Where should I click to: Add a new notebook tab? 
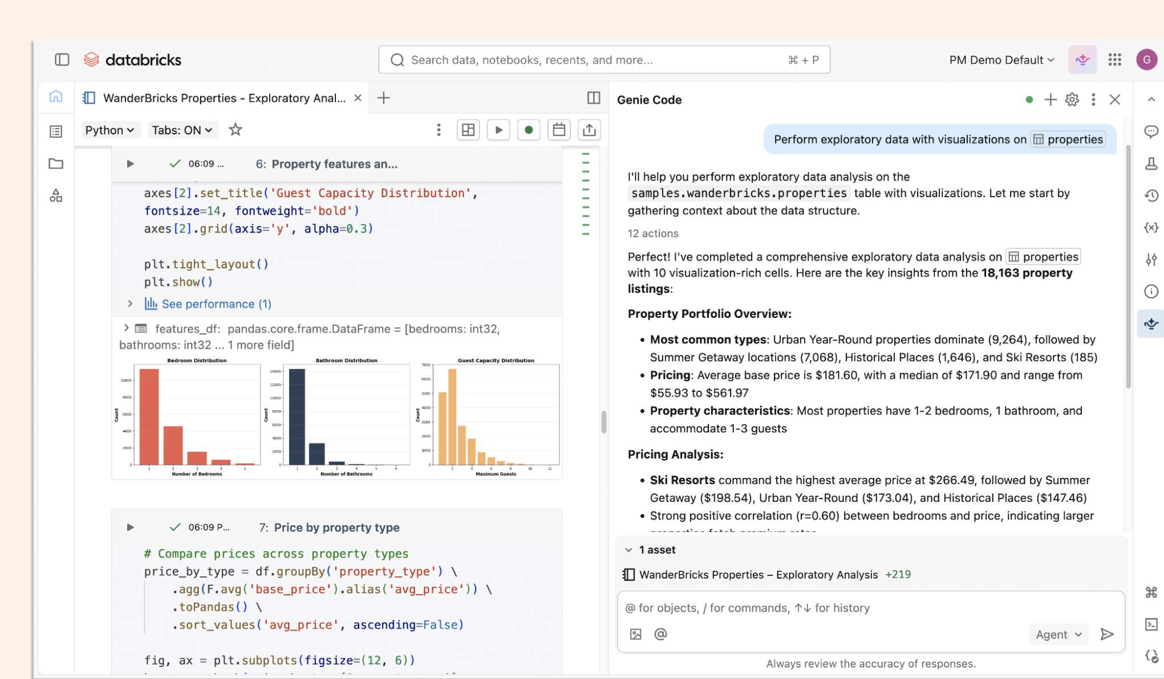pyautogui.click(x=384, y=98)
